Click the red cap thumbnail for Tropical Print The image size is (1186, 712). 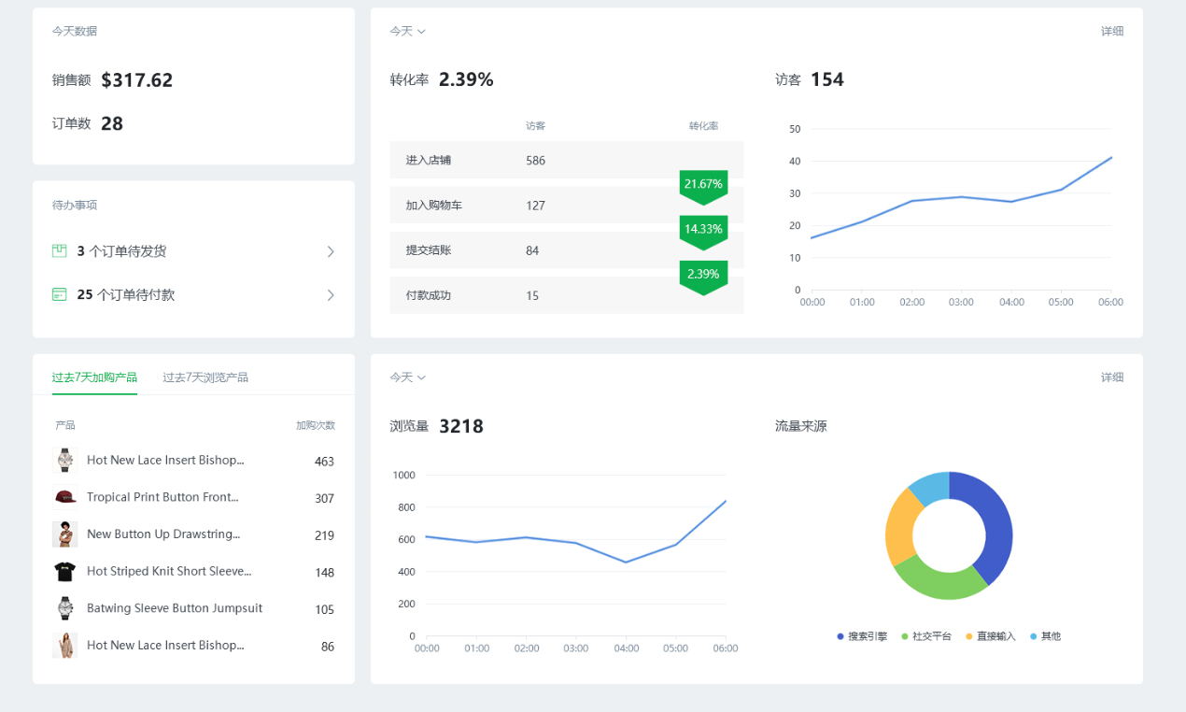(65, 497)
